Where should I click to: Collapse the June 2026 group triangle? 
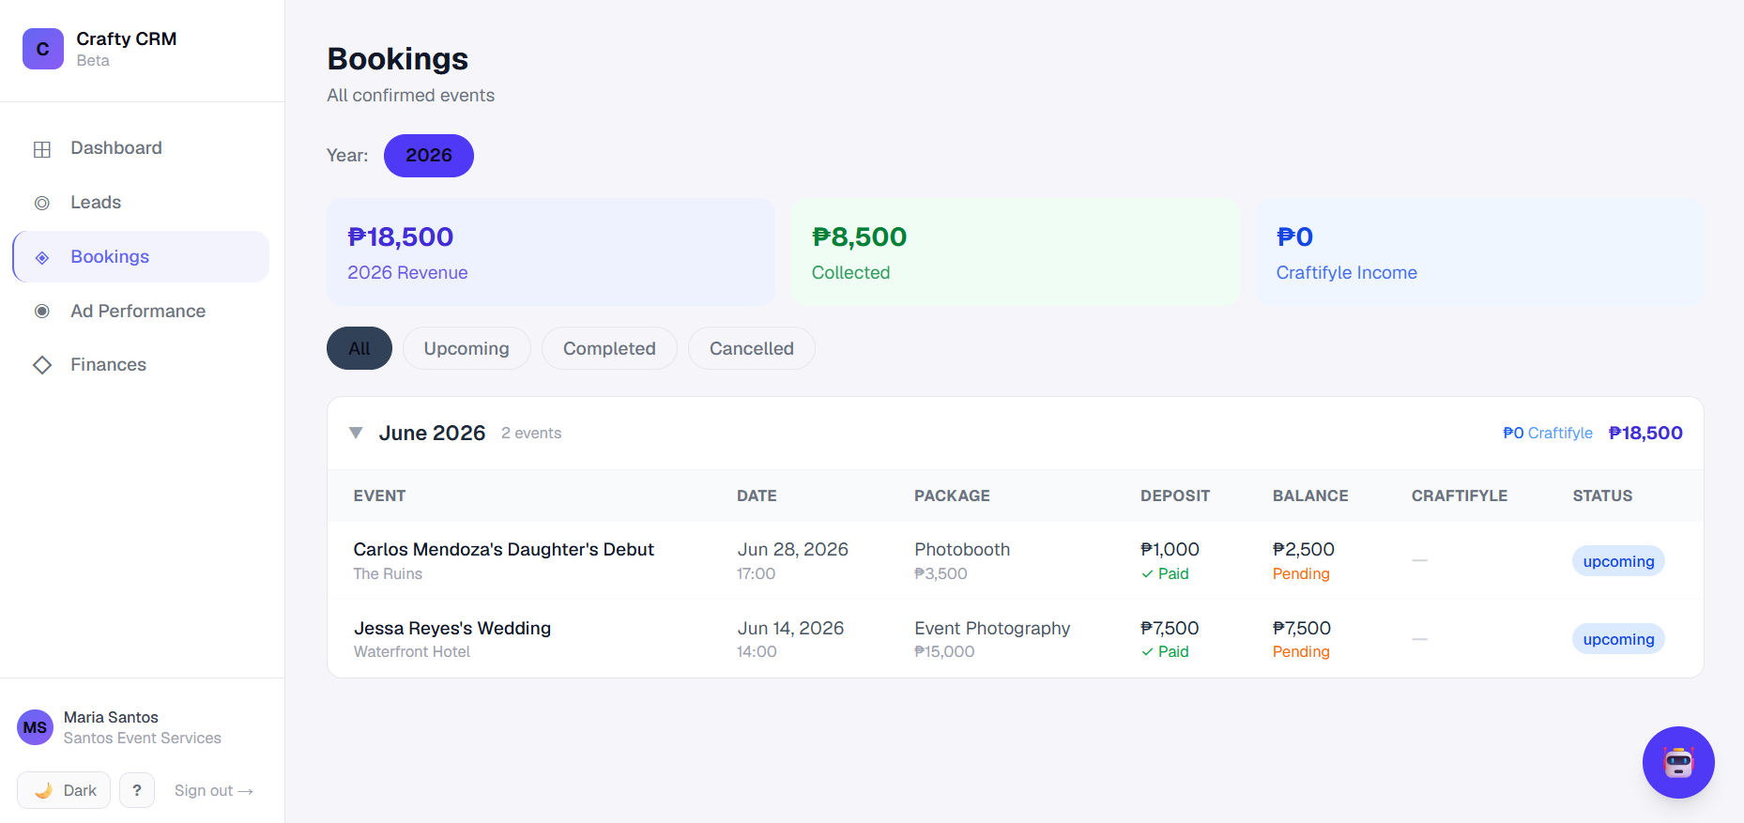(x=356, y=433)
